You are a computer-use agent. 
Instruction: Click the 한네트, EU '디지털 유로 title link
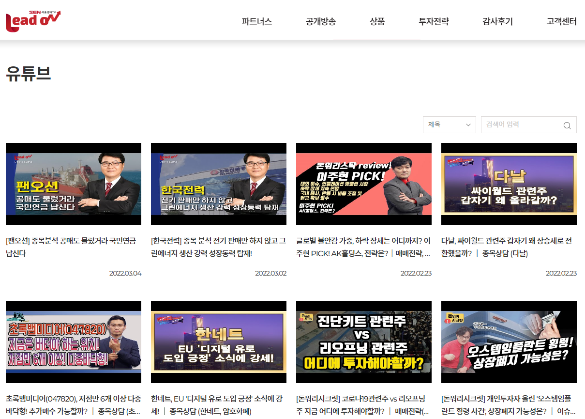pyautogui.click(x=217, y=405)
